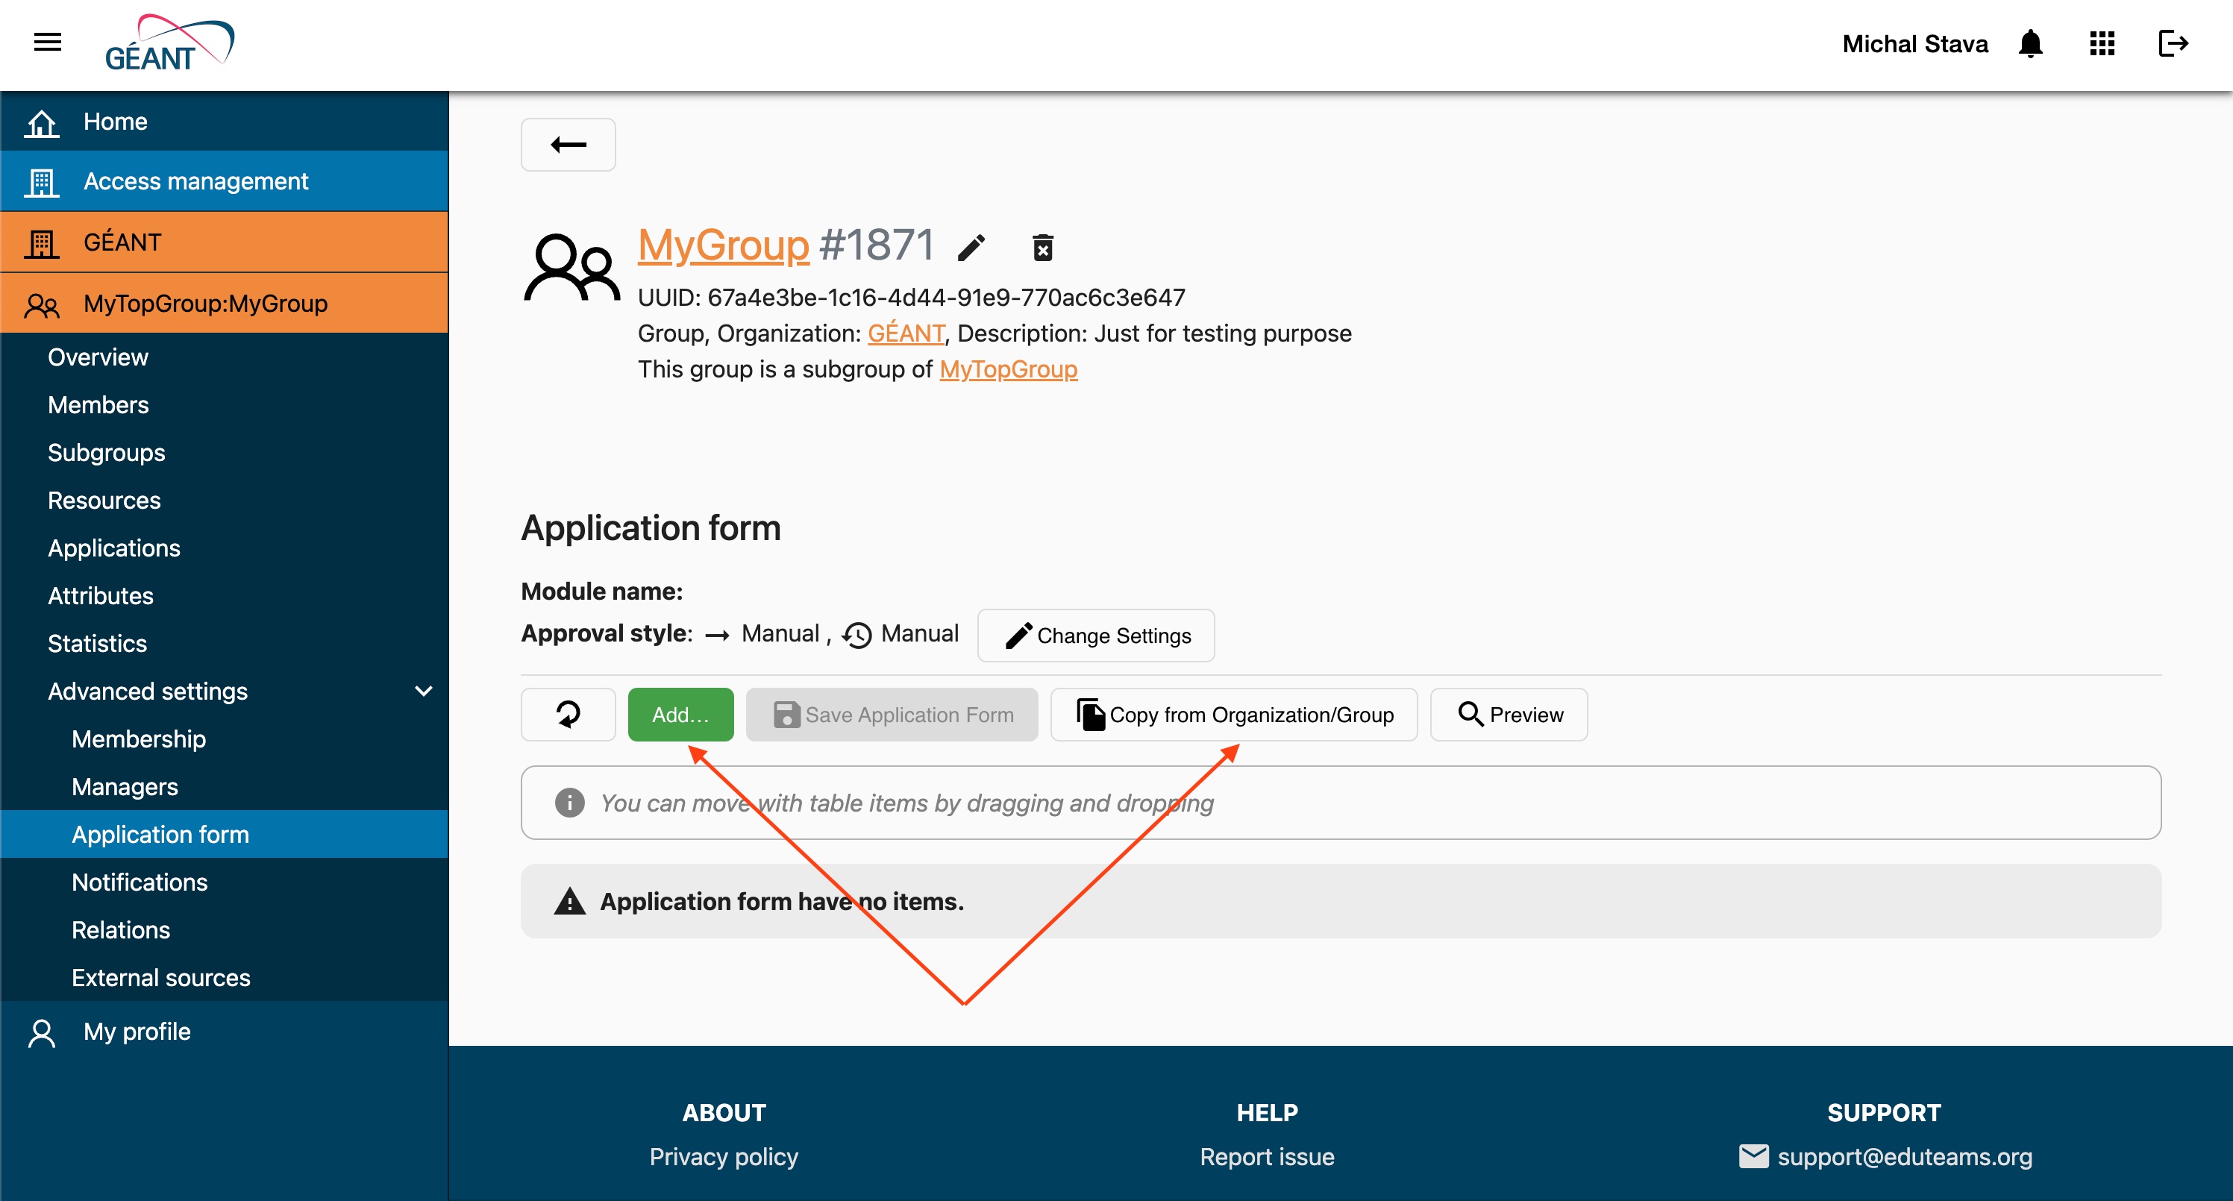Open the MyTopGroup parent group link

[1008, 369]
